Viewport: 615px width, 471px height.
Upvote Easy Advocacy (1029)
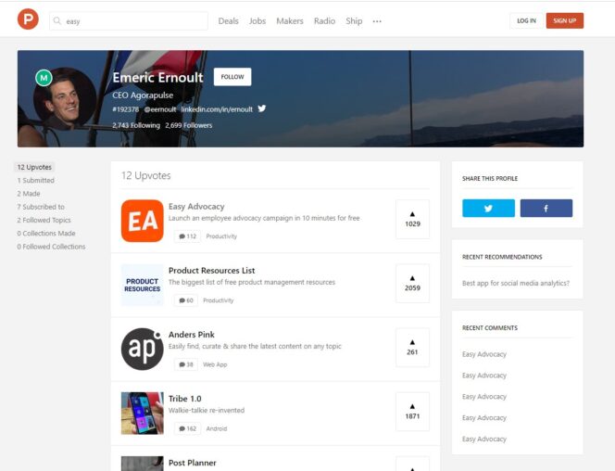(x=412, y=219)
